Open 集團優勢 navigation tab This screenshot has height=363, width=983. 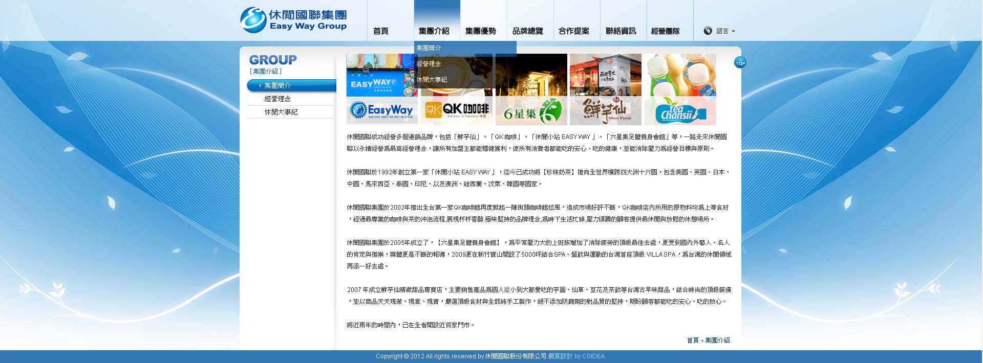pyautogui.click(x=480, y=31)
